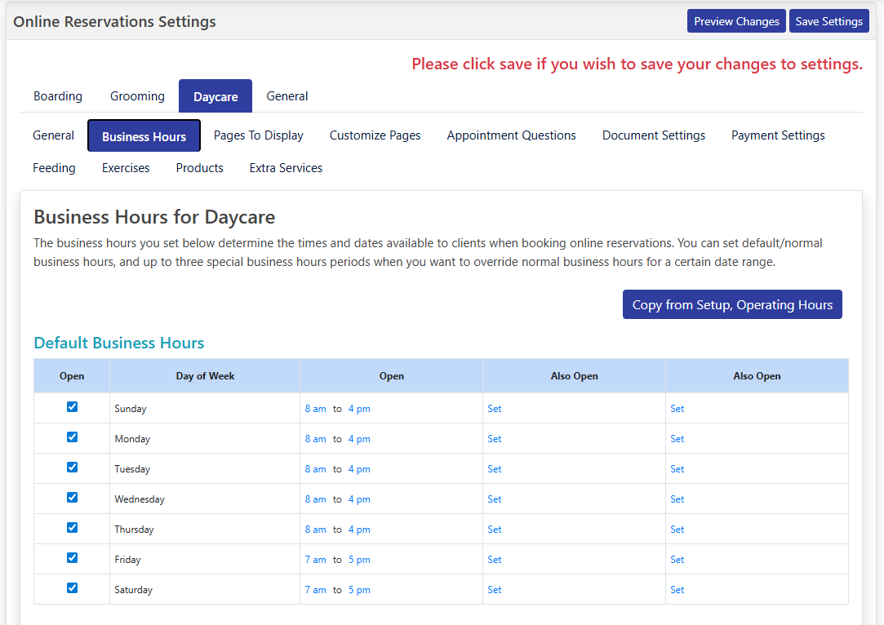
Task: Edit Saturday's 5 pm closing time
Action: coord(359,590)
